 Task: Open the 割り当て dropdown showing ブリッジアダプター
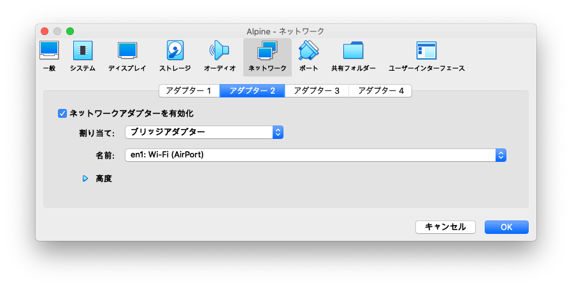[x=204, y=132]
